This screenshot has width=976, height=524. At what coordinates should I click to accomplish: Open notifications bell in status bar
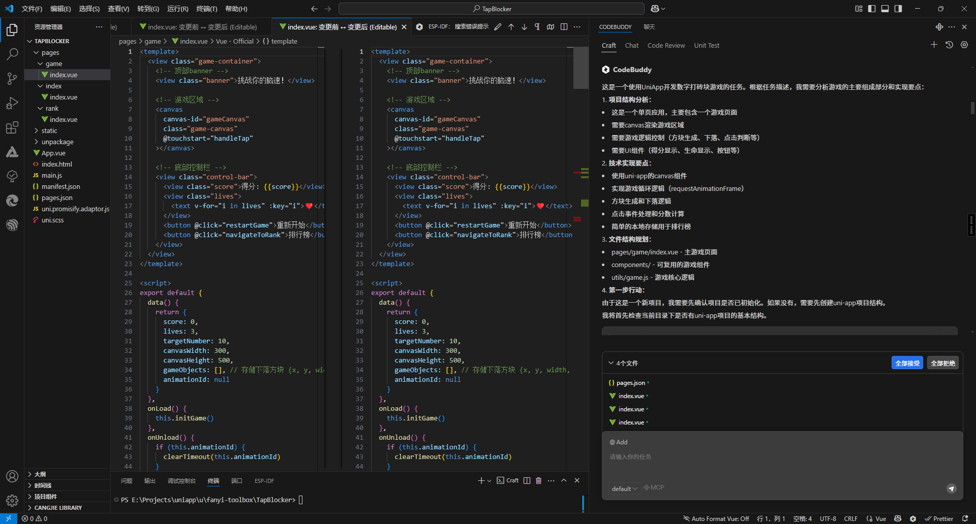[965, 518]
